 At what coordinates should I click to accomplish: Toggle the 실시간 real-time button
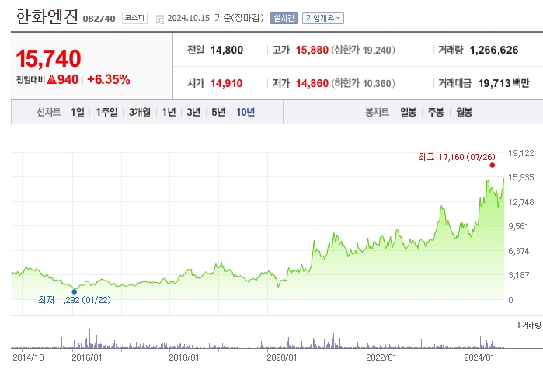[x=284, y=18]
